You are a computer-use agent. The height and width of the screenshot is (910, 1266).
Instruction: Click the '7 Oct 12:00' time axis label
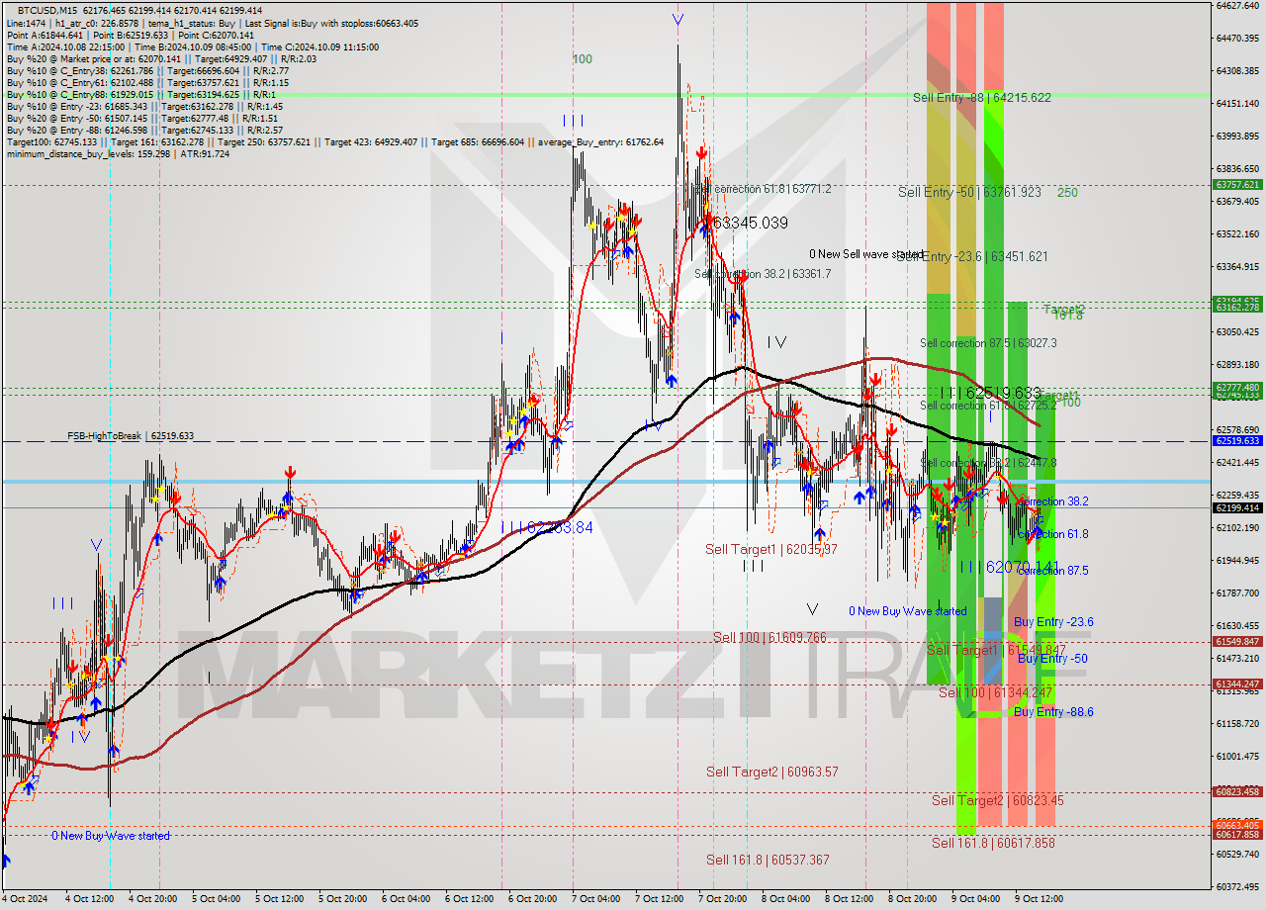pos(659,899)
